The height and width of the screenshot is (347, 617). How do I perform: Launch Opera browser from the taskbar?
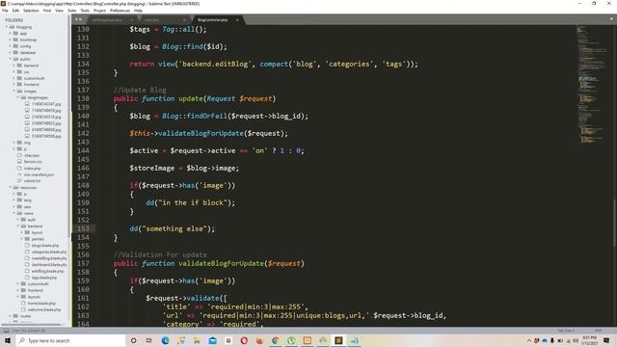[244, 340]
